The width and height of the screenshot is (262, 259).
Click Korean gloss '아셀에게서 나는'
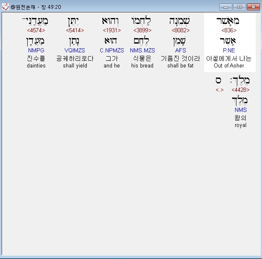click(229, 59)
